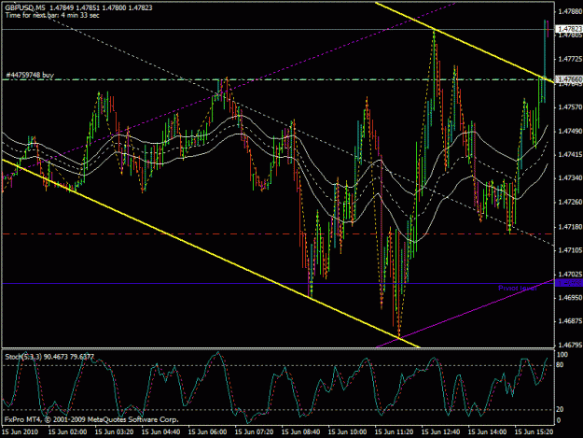Click the 1.47260 price axis label

570,202
